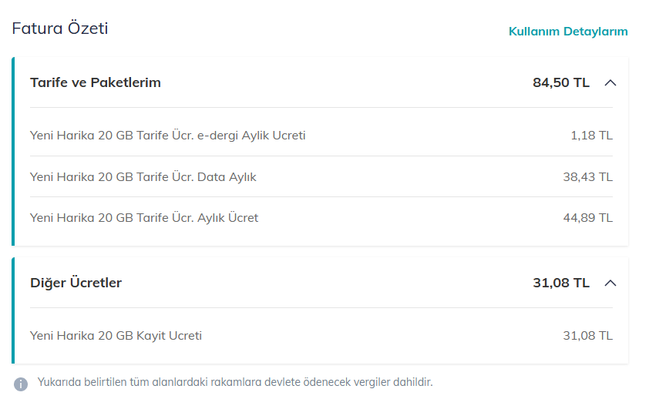Click the Fatura Özeti heading
This screenshot has height=399, width=649.
(x=60, y=28)
